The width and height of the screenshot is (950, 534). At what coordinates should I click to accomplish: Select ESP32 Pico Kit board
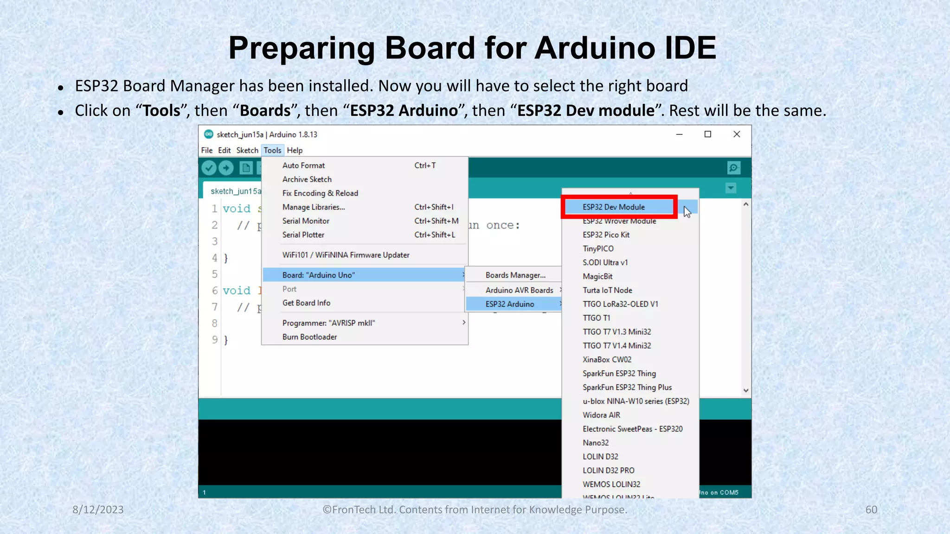click(630, 235)
